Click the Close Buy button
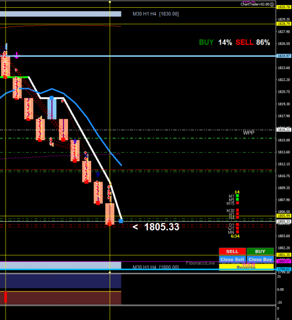 click(260, 260)
